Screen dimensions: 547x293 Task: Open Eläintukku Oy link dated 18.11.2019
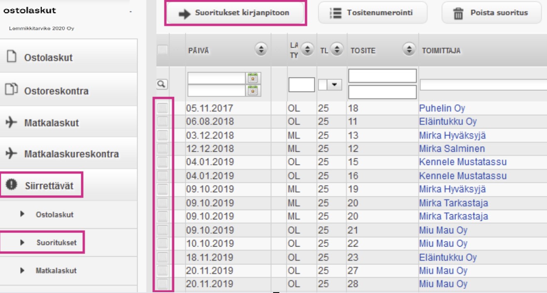448,257
